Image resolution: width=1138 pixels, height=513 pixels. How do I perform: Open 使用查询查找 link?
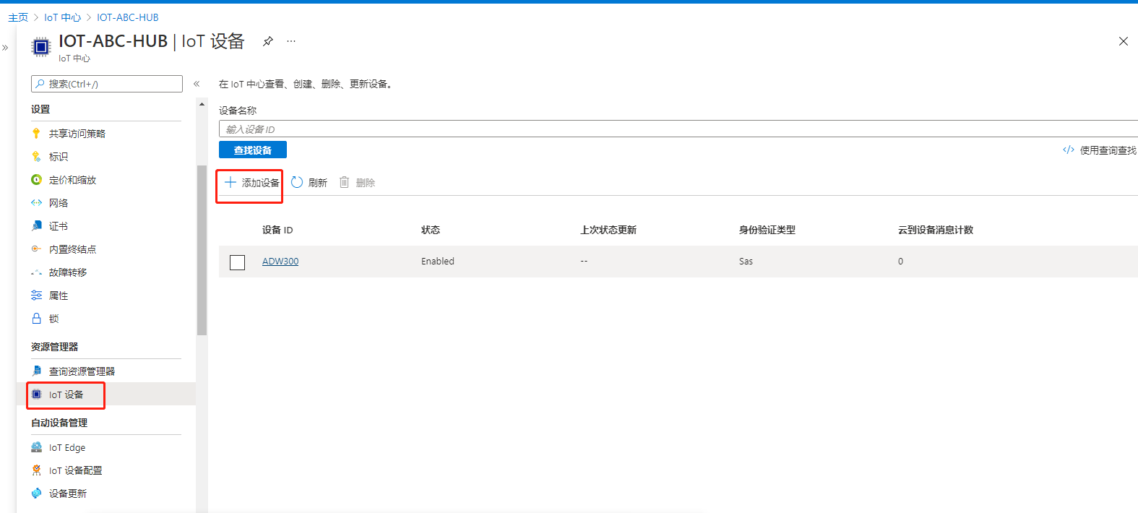(1108, 150)
